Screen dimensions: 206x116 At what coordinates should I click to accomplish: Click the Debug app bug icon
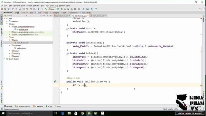tap(61, 9)
